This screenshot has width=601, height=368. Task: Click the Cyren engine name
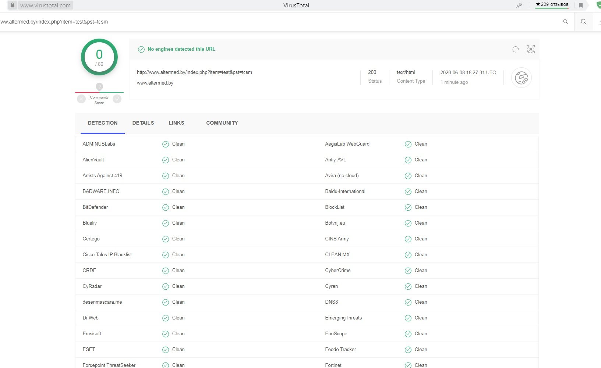tap(331, 286)
